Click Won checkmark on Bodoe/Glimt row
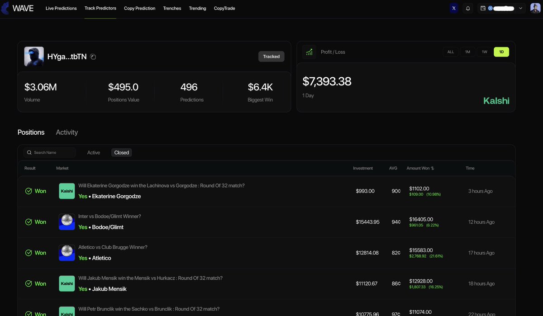The image size is (543, 316). coord(29,222)
